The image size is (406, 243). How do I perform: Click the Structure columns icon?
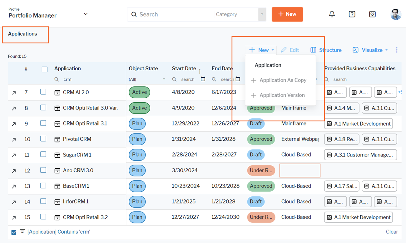click(313, 50)
